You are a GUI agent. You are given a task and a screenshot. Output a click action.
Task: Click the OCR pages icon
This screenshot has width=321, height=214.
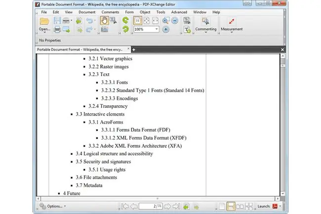pos(187,20)
